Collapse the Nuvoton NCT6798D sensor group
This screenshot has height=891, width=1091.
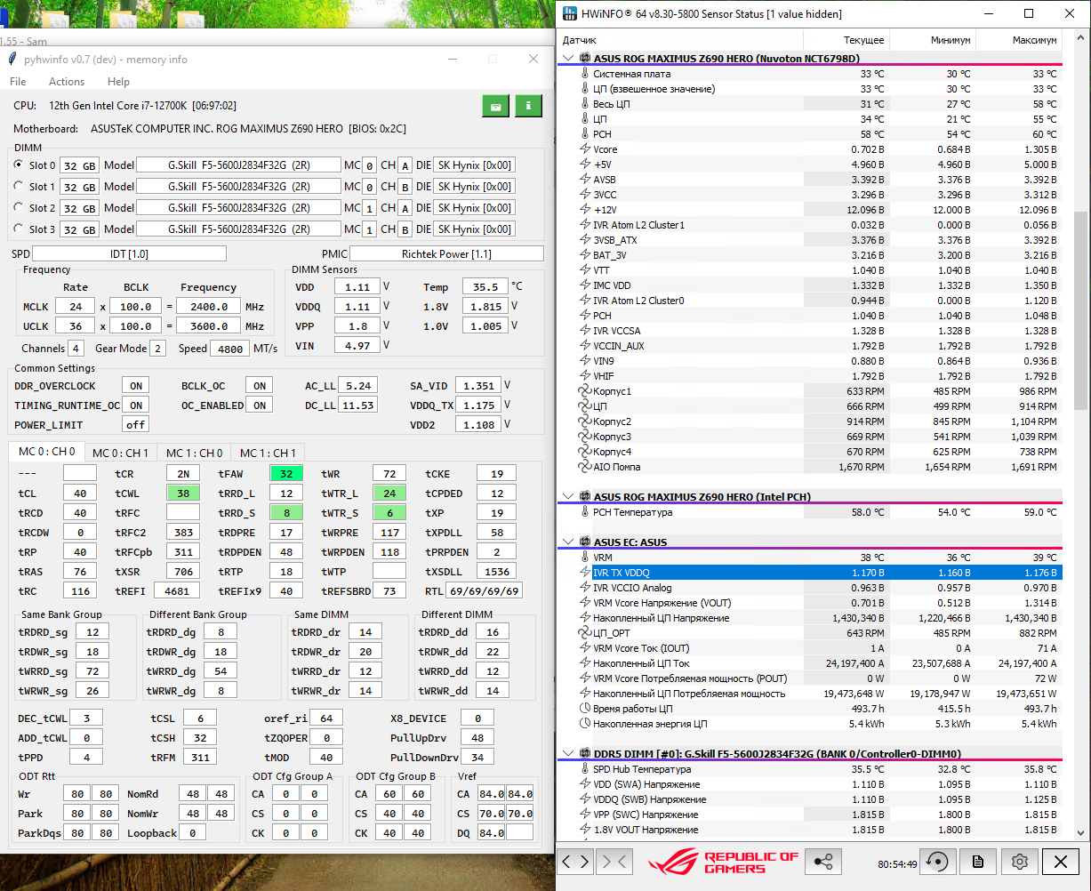tap(568, 58)
